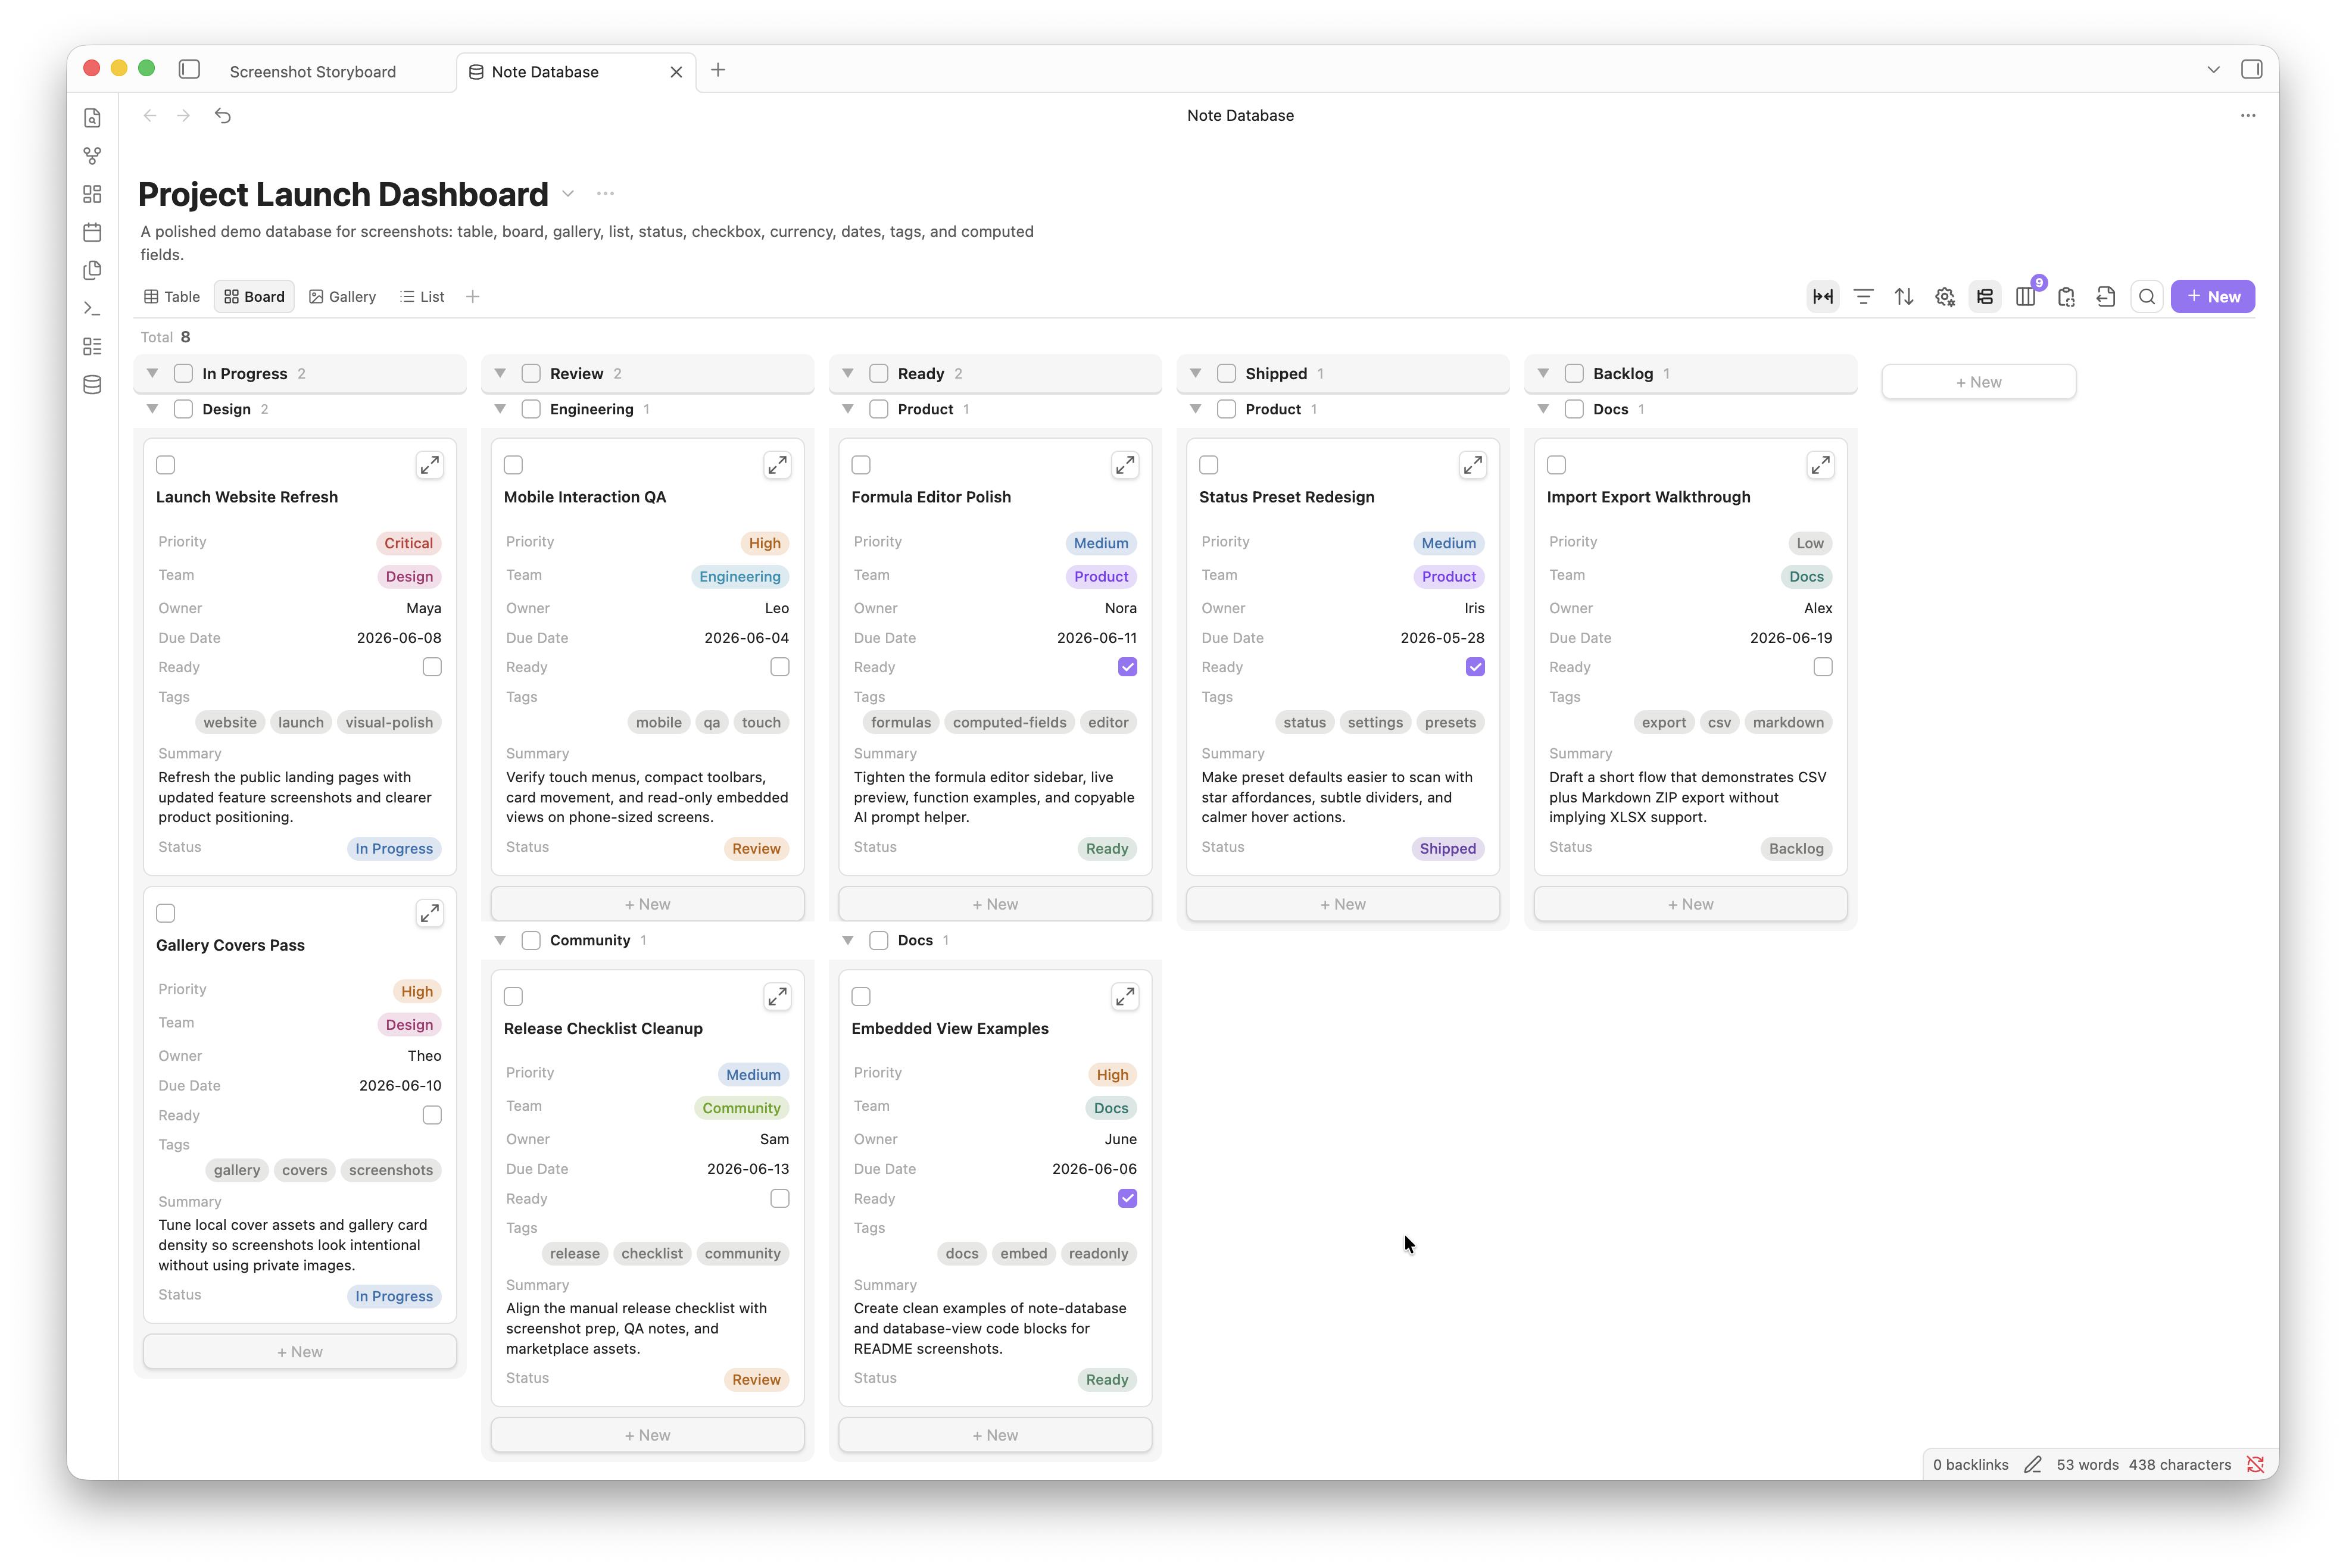Click the purple New button
This screenshot has height=1568, width=2346.
[x=2212, y=297]
